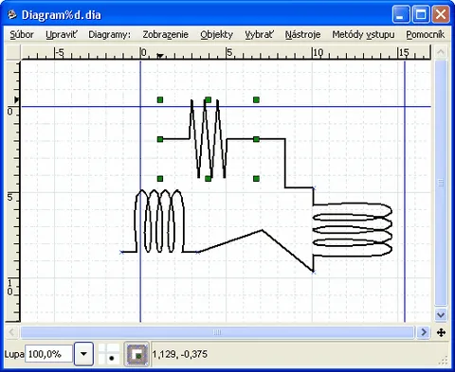The width and height of the screenshot is (455, 372).
Task: Click the bottom-middle green selection handle
Action: [208, 179]
